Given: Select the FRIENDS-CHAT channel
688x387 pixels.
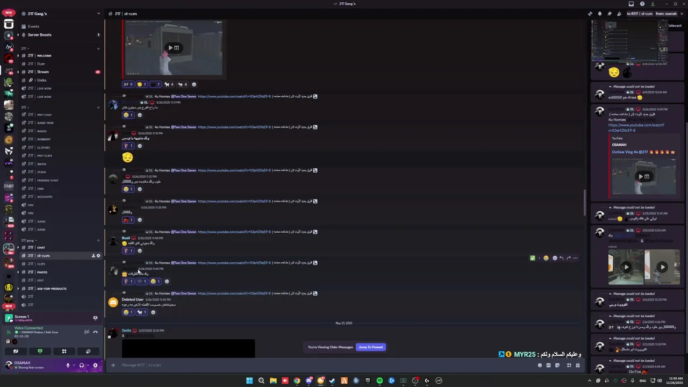Looking at the screenshot, I should 60,181.
